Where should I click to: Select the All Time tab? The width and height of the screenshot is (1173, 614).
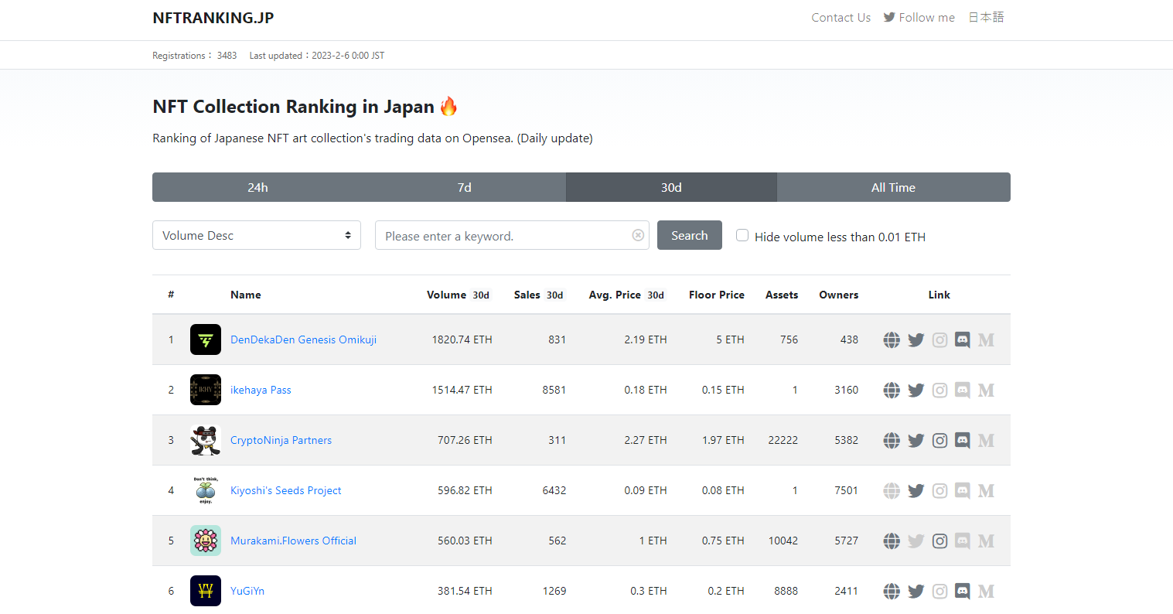pyautogui.click(x=893, y=187)
